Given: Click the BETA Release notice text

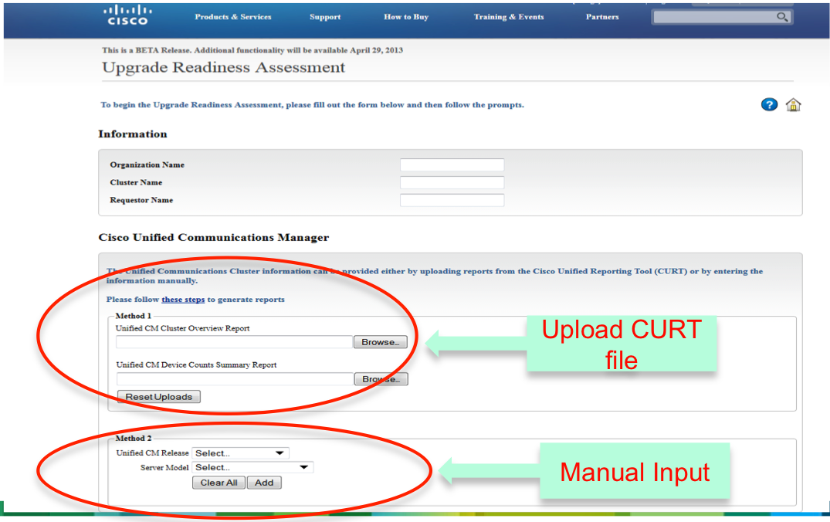Looking at the screenshot, I should [x=252, y=50].
